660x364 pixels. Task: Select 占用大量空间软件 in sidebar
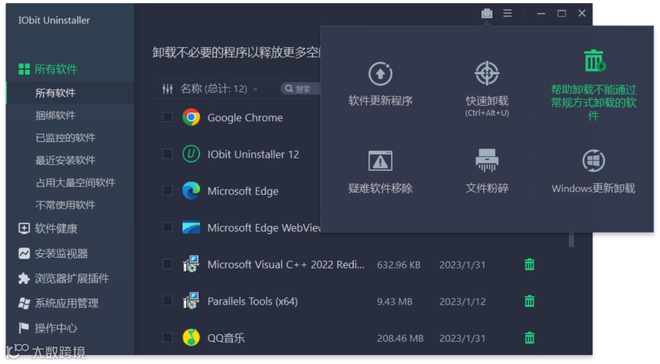(75, 182)
